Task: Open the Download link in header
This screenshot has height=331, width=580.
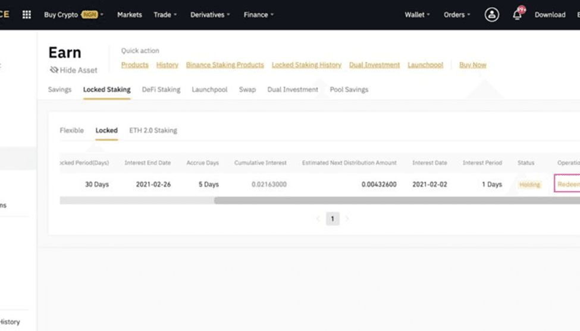Action: point(550,15)
